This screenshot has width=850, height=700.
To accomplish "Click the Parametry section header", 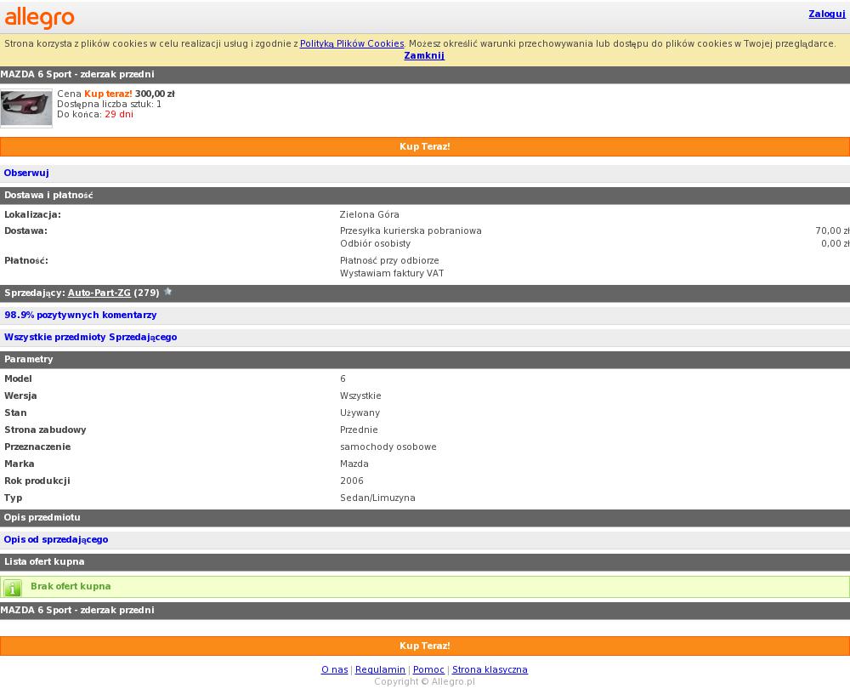I will (29, 359).
